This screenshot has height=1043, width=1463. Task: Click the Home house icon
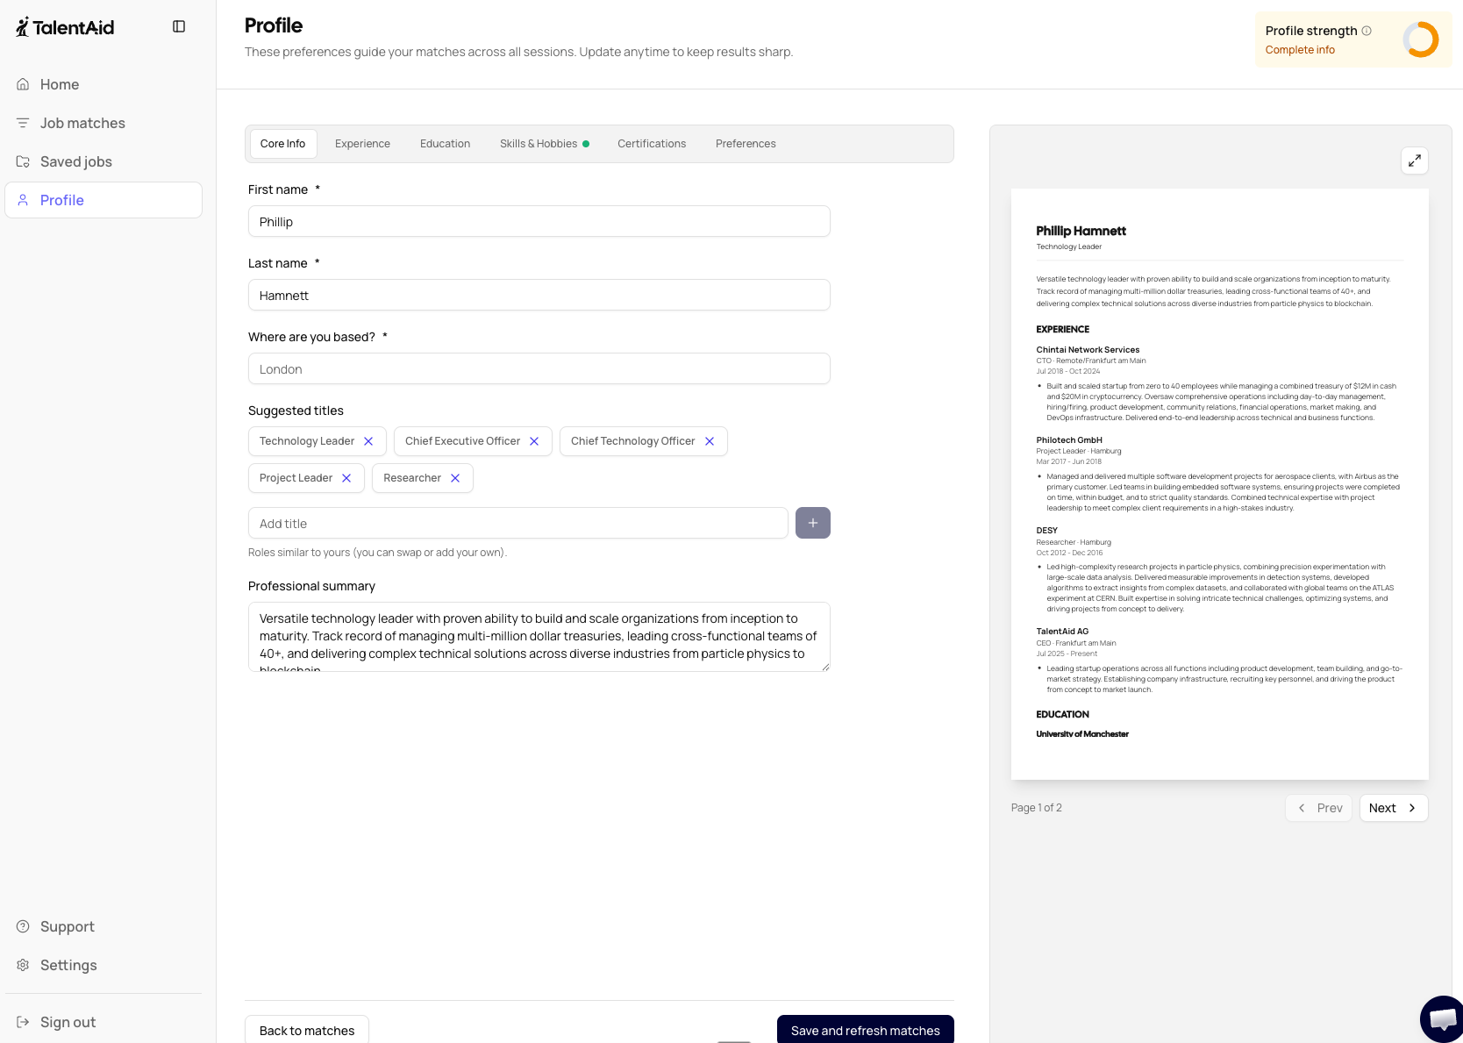click(23, 84)
